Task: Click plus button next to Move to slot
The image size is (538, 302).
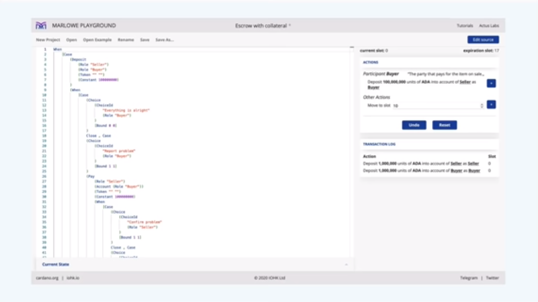Action: pos(491,105)
